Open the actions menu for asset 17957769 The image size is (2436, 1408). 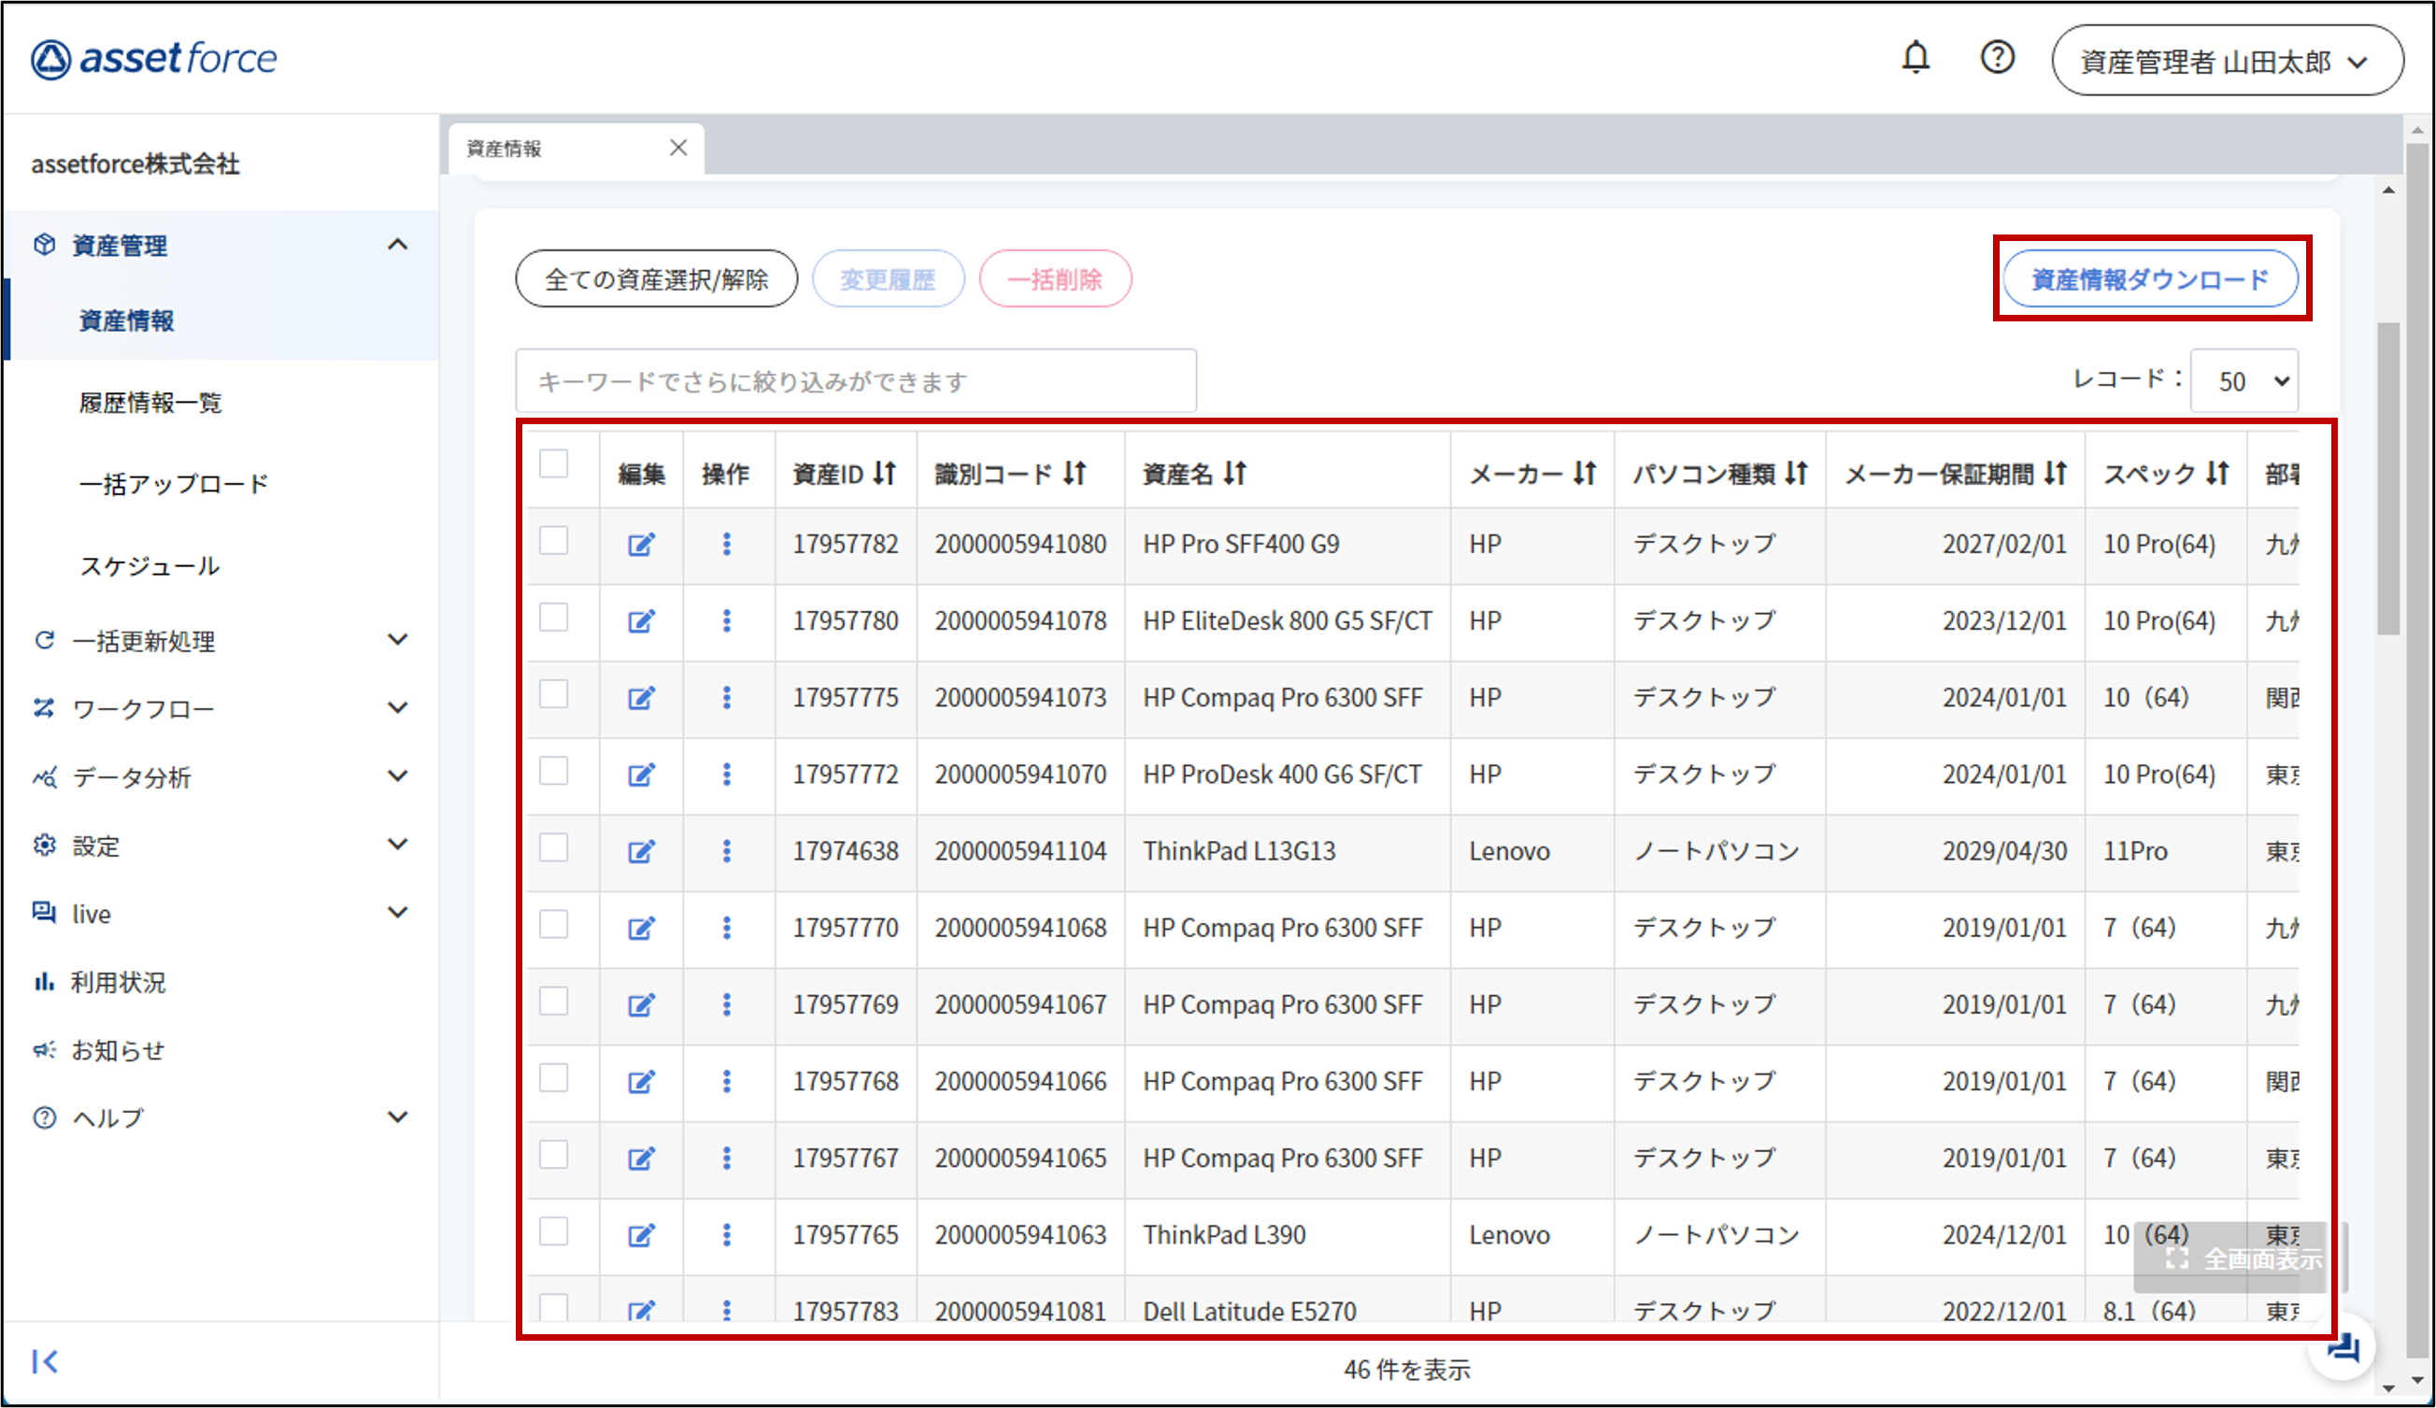[727, 1005]
